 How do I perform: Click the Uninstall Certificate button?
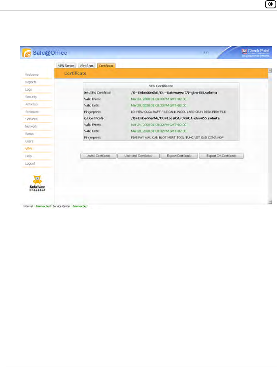[x=138, y=156]
